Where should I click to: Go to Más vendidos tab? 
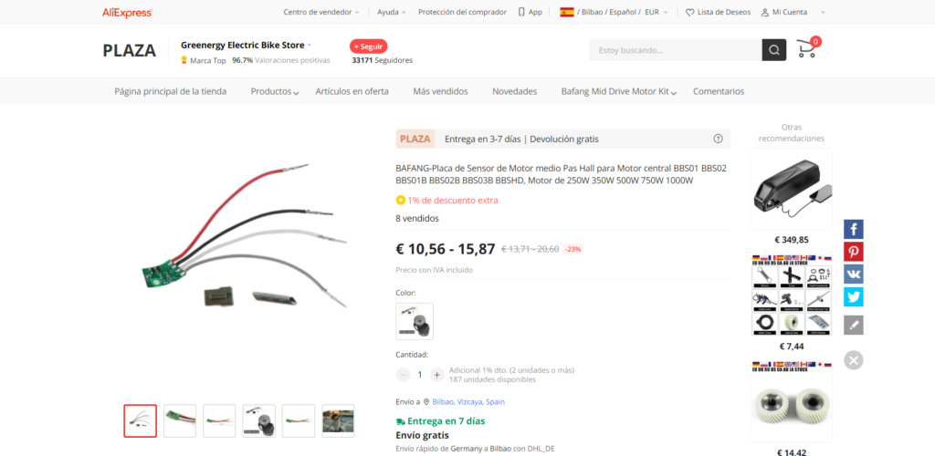pos(440,92)
